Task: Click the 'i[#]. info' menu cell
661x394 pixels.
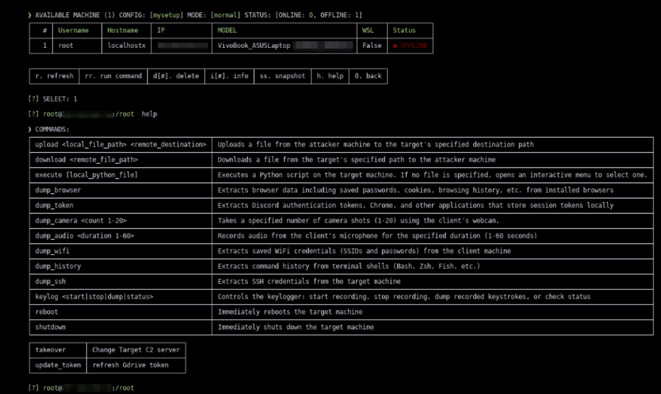Action: tap(229, 76)
